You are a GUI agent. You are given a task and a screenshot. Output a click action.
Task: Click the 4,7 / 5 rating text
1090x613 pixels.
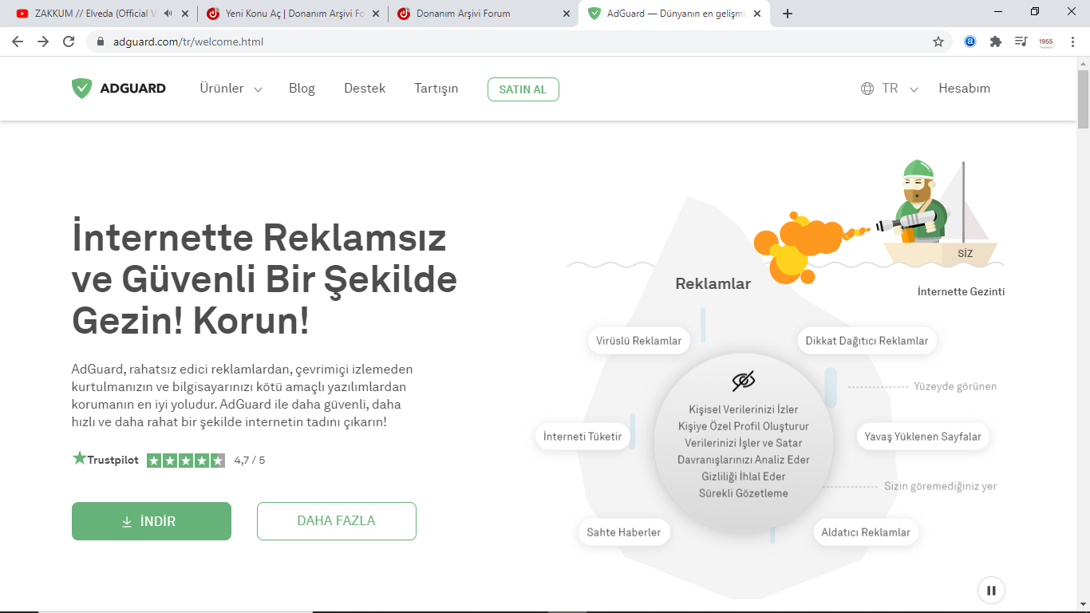[250, 461]
